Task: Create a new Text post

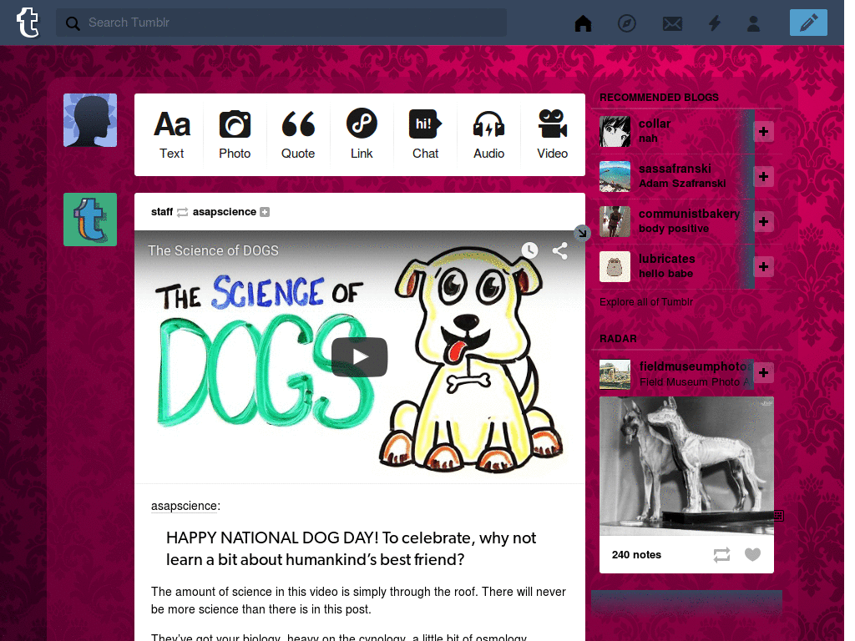Action: tap(172, 134)
